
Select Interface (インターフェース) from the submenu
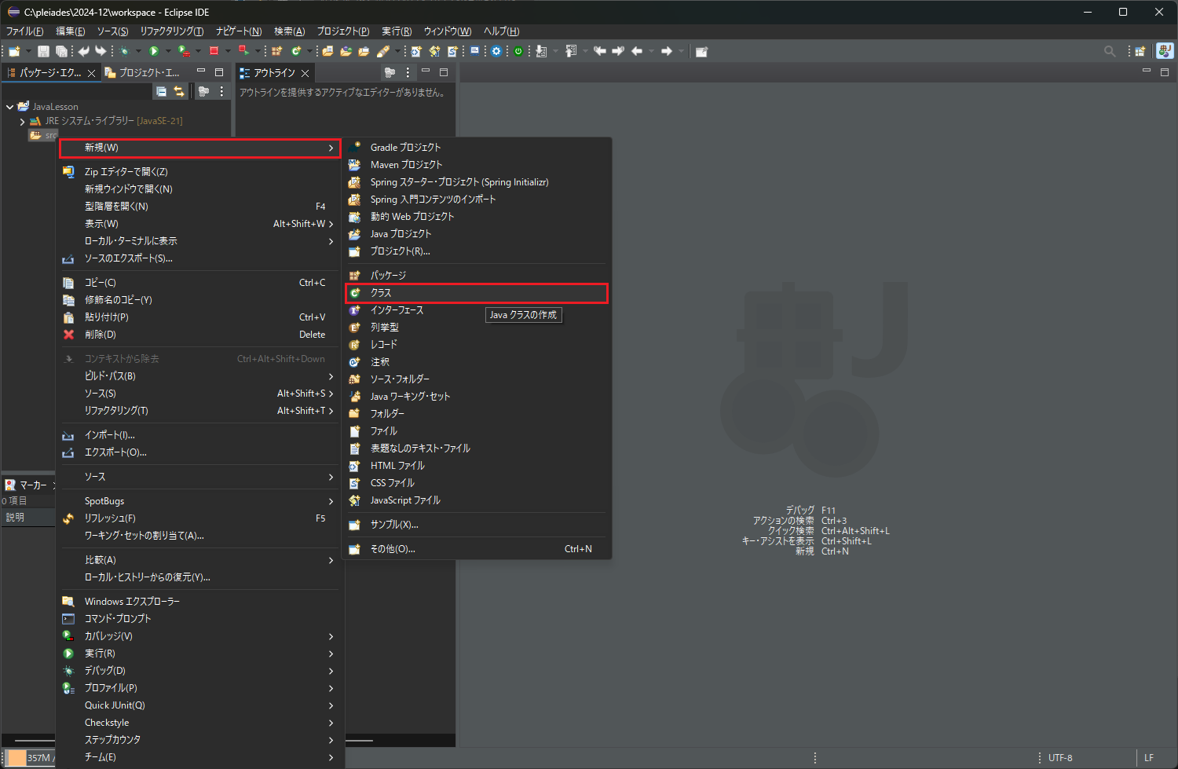pyautogui.click(x=477, y=310)
